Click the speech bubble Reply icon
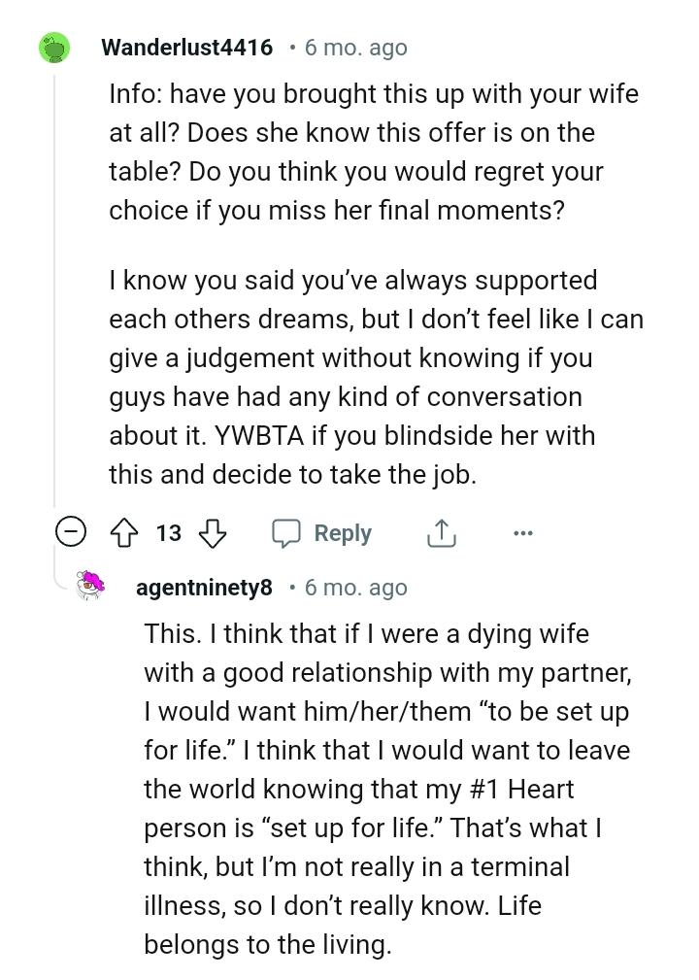The height and width of the screenshot is (980, 699). [x=287, y=532]
